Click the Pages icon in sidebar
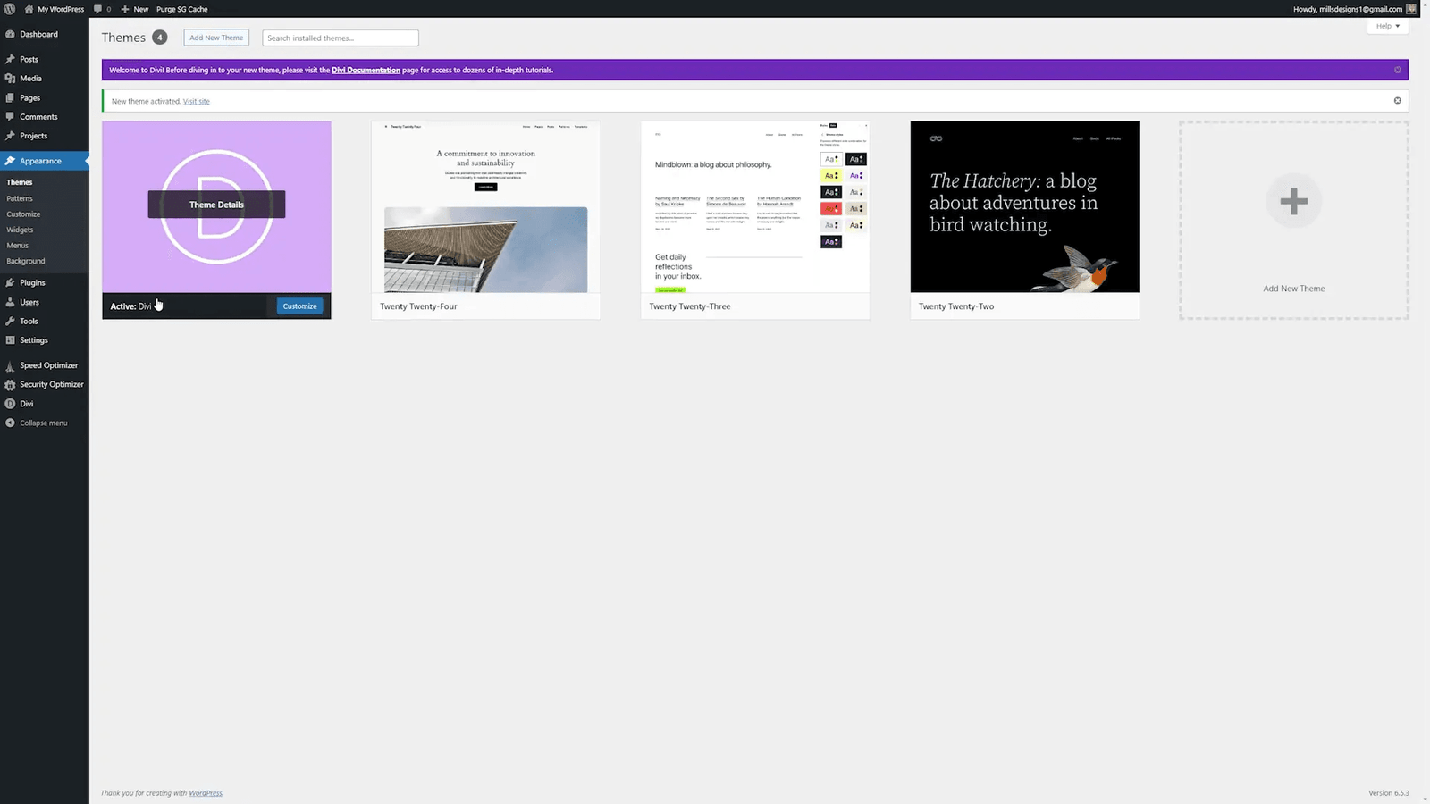The image size is (1430, 804). pos(10,97)
